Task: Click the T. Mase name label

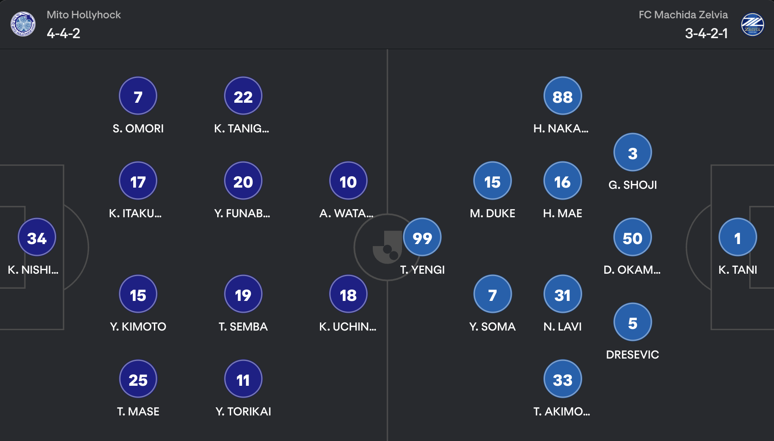Action: pos(138,411)
